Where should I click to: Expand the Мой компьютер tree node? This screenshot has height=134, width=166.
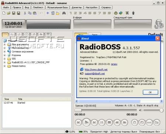click(x=4, y=48)
